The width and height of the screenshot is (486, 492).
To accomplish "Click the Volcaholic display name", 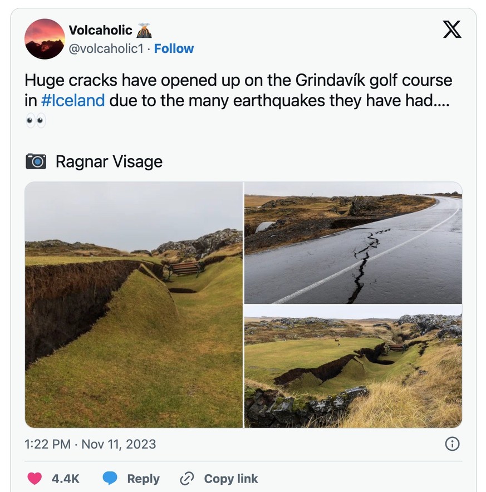I will pos(100,30).
